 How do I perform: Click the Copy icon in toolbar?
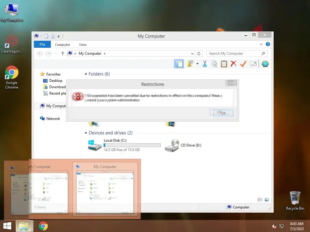click(214, 64)
